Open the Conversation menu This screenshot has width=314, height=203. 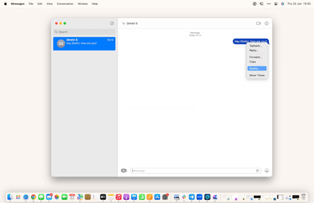[65, 4]
